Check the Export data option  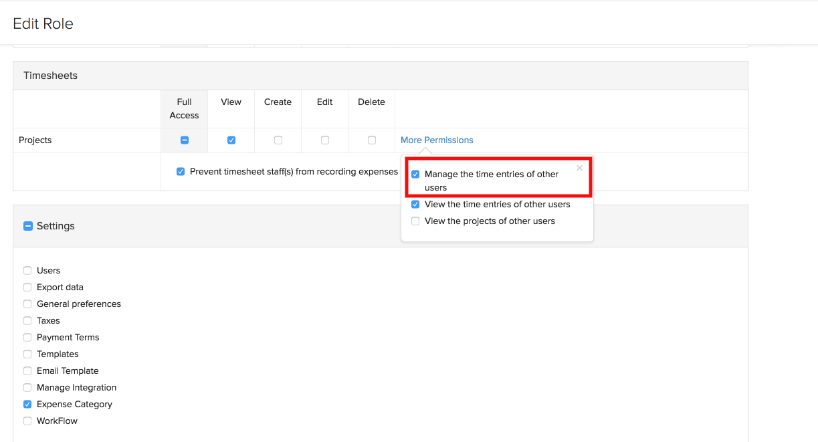(27, 288)
